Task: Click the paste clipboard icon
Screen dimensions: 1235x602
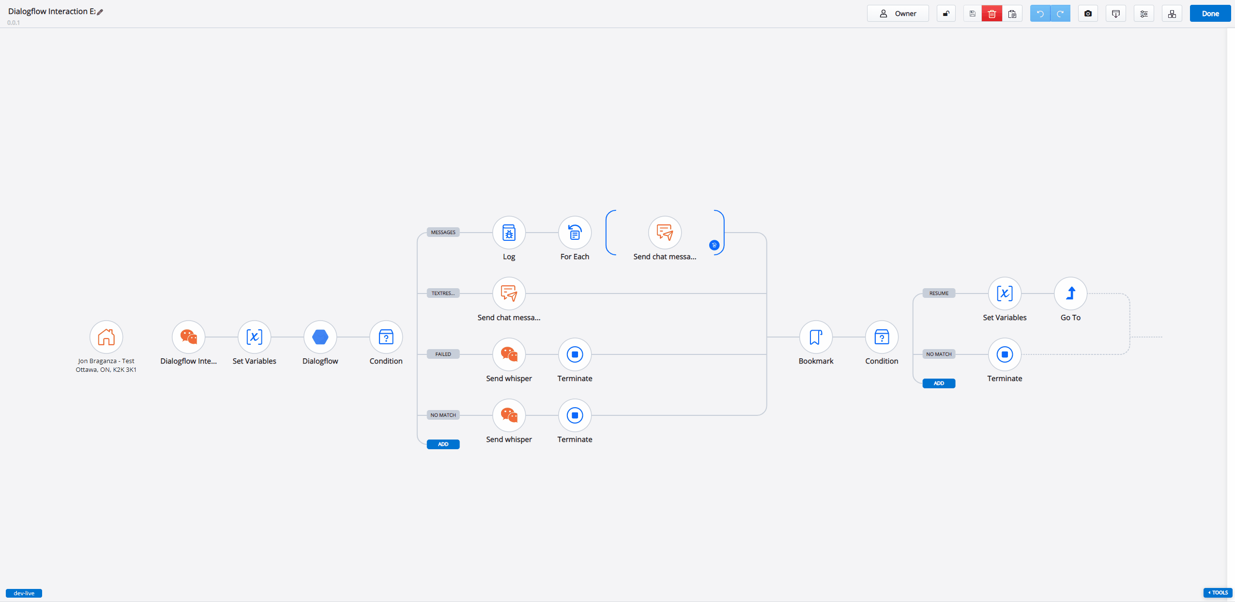Action: [1012, 14]
